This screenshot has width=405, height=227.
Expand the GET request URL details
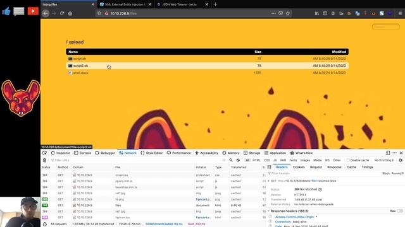coord(268,181)
